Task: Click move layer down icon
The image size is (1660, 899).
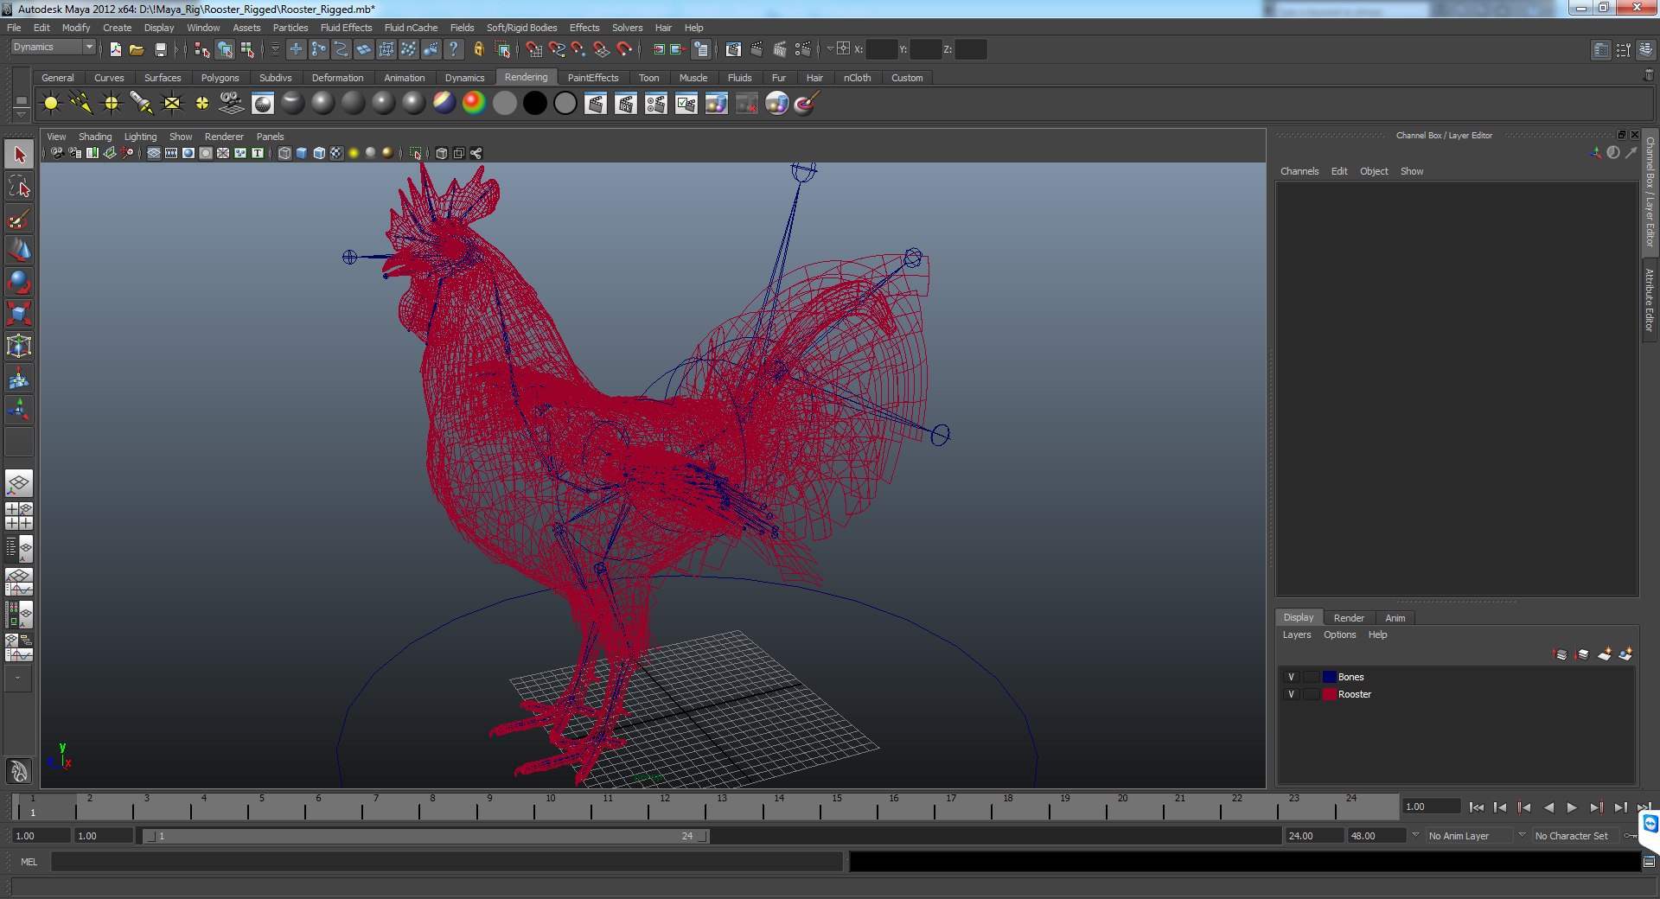Action: (x=1581, y=654)
